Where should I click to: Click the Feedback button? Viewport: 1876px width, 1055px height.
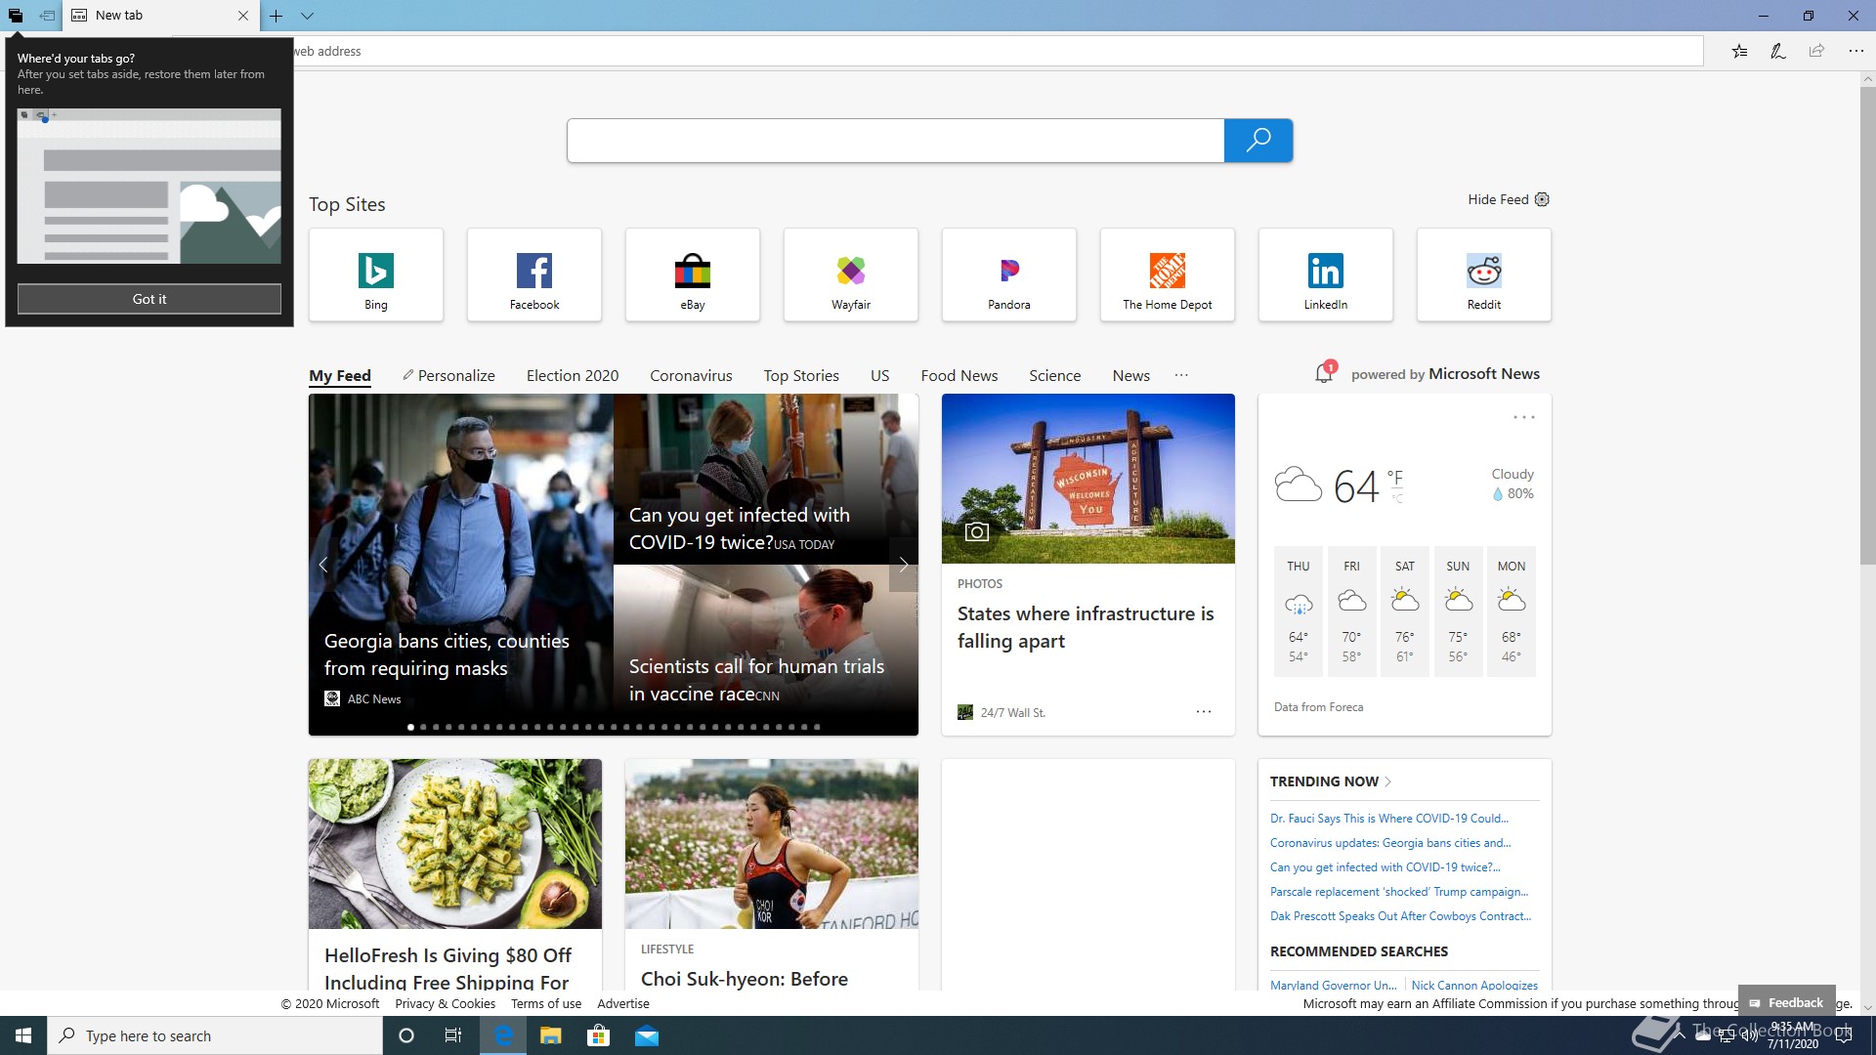1787,1002
